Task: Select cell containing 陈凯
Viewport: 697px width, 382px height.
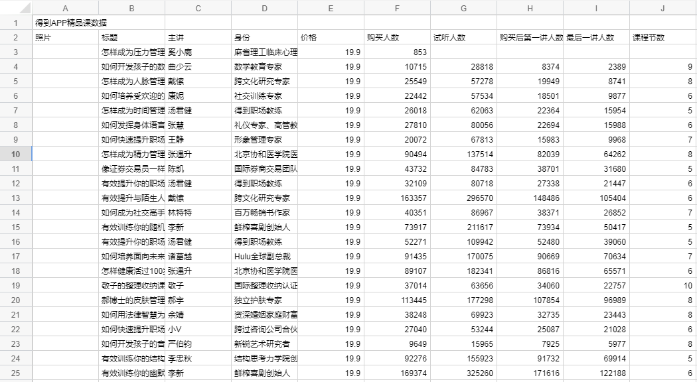Action: pos(198,169)
